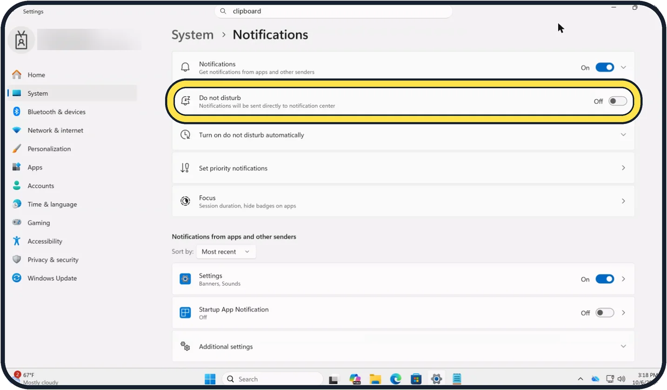Click the Personalization paintbrush icon
Image resolution: width=667 pixels, height=390 pixels.
tap(17, 149)
